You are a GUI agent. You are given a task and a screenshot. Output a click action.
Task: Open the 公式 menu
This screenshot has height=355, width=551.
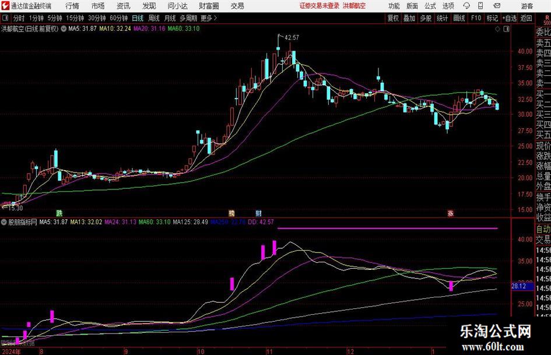tap(430, 6)
